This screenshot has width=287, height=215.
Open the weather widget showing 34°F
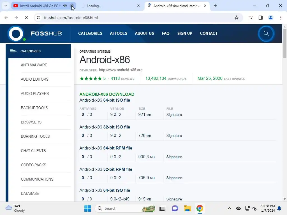click(x=15, y=208)
